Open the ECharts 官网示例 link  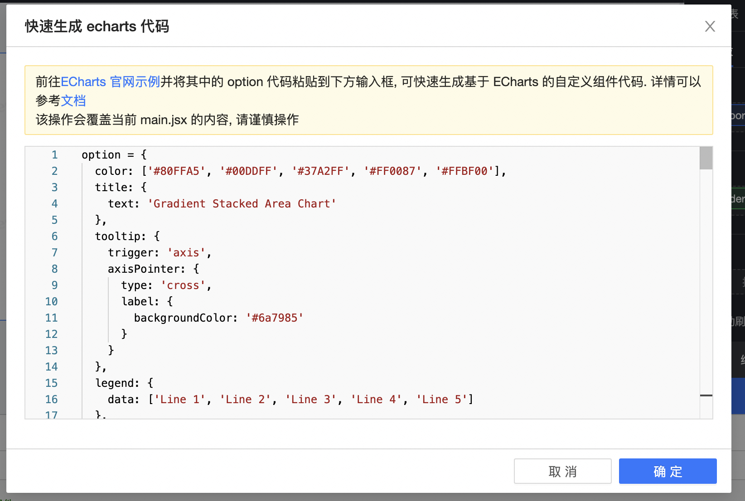pos(111,82)
